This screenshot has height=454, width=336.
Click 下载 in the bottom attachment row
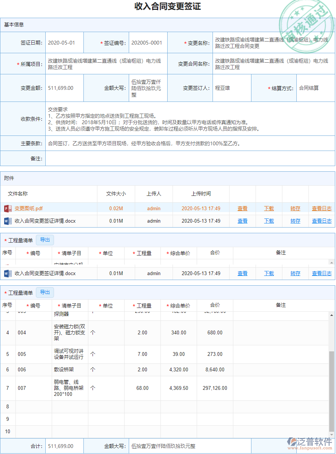point(269,273)
